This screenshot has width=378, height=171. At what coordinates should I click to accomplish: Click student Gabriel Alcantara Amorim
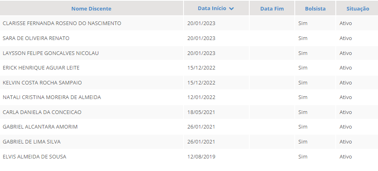coord(40,127)
